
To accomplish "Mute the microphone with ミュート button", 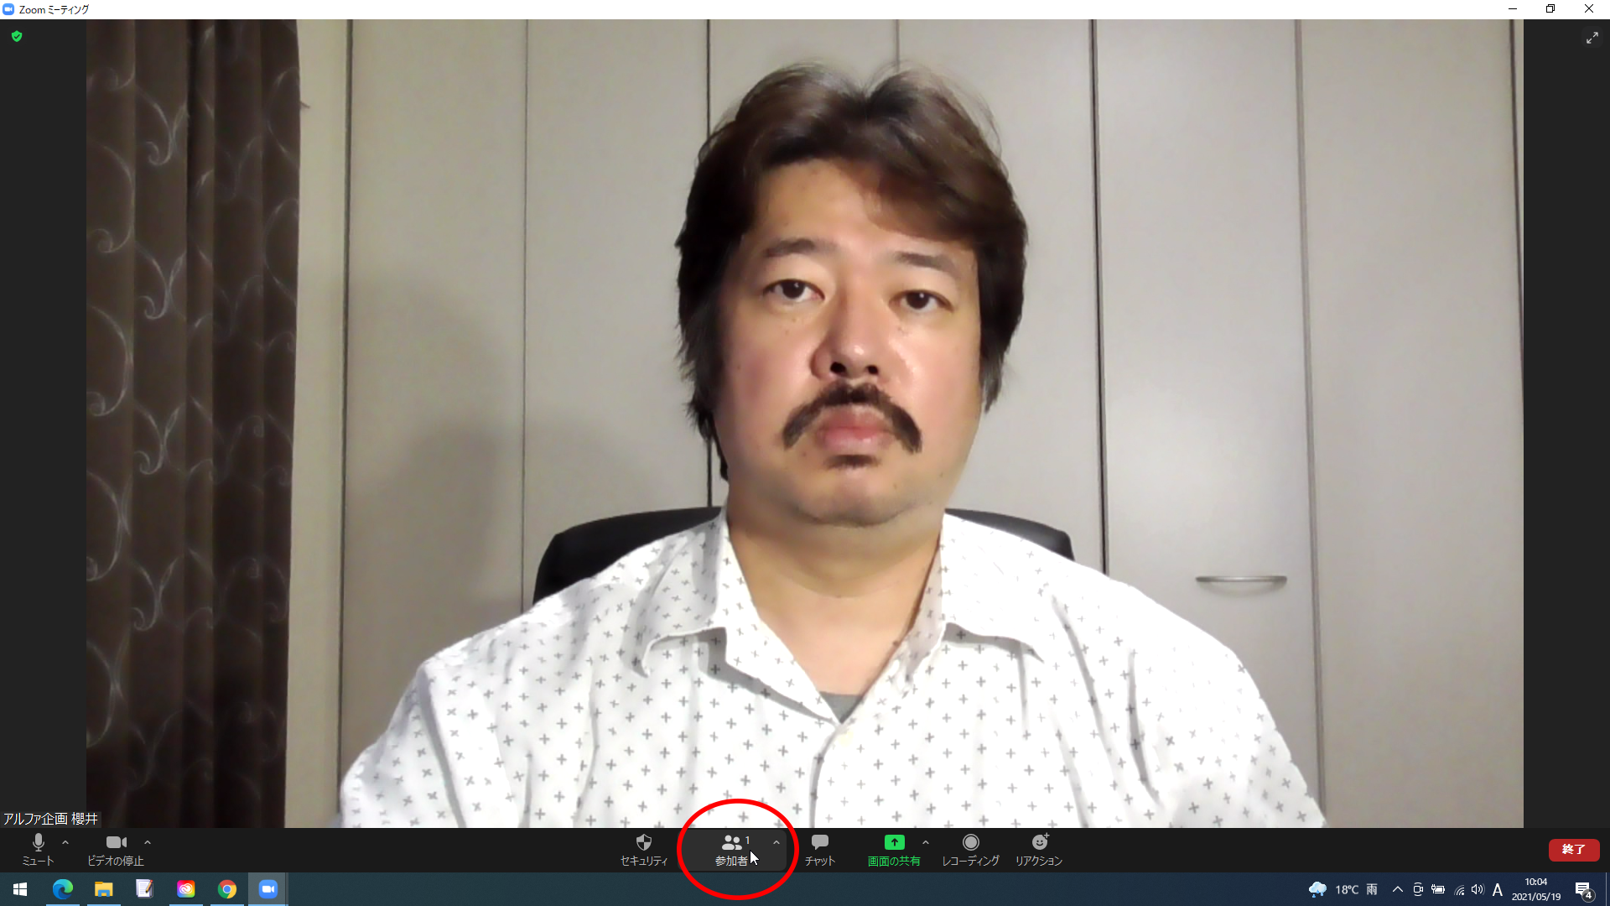I will click(38, 850).
